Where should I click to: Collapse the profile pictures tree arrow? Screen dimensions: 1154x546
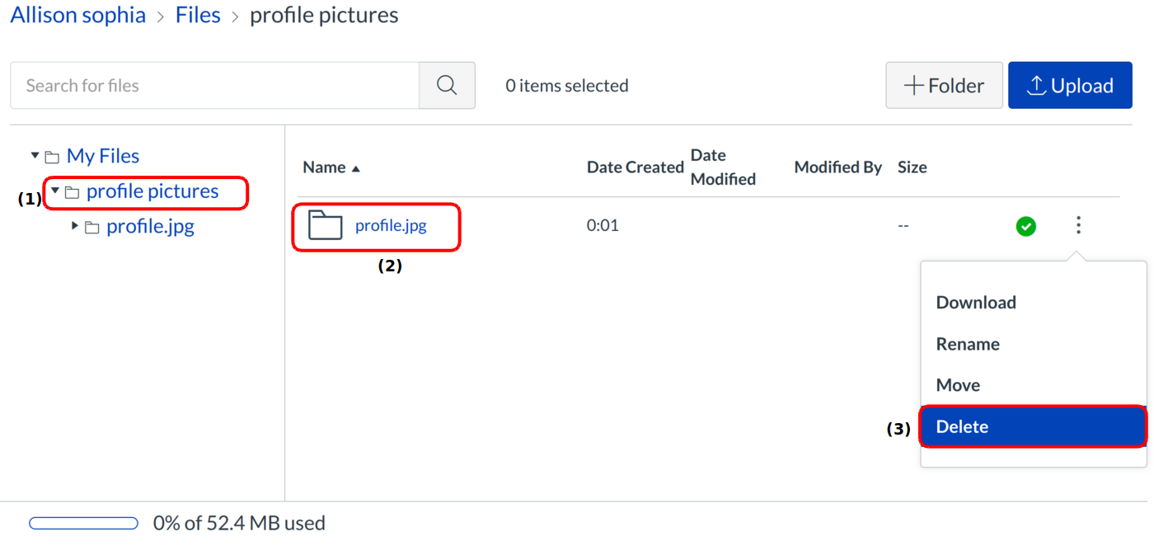(x=55, y=191)
